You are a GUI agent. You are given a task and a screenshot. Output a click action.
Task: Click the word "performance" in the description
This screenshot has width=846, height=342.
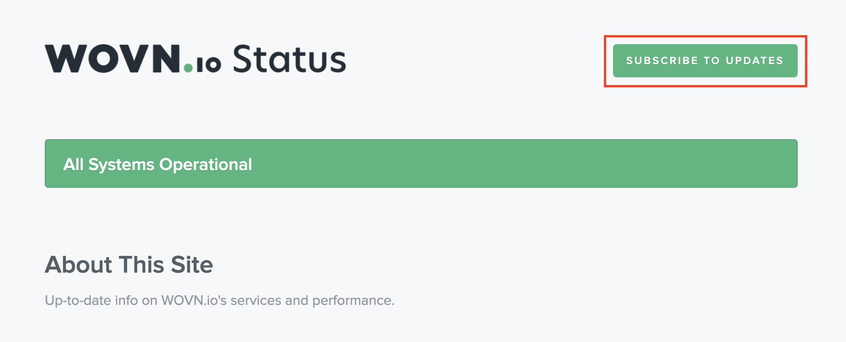[x=353, y=300]
